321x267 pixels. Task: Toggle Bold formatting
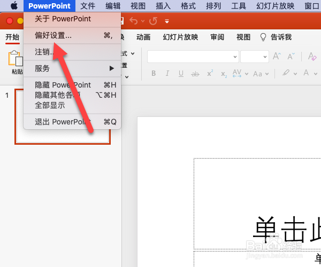(x=154, y=73)
